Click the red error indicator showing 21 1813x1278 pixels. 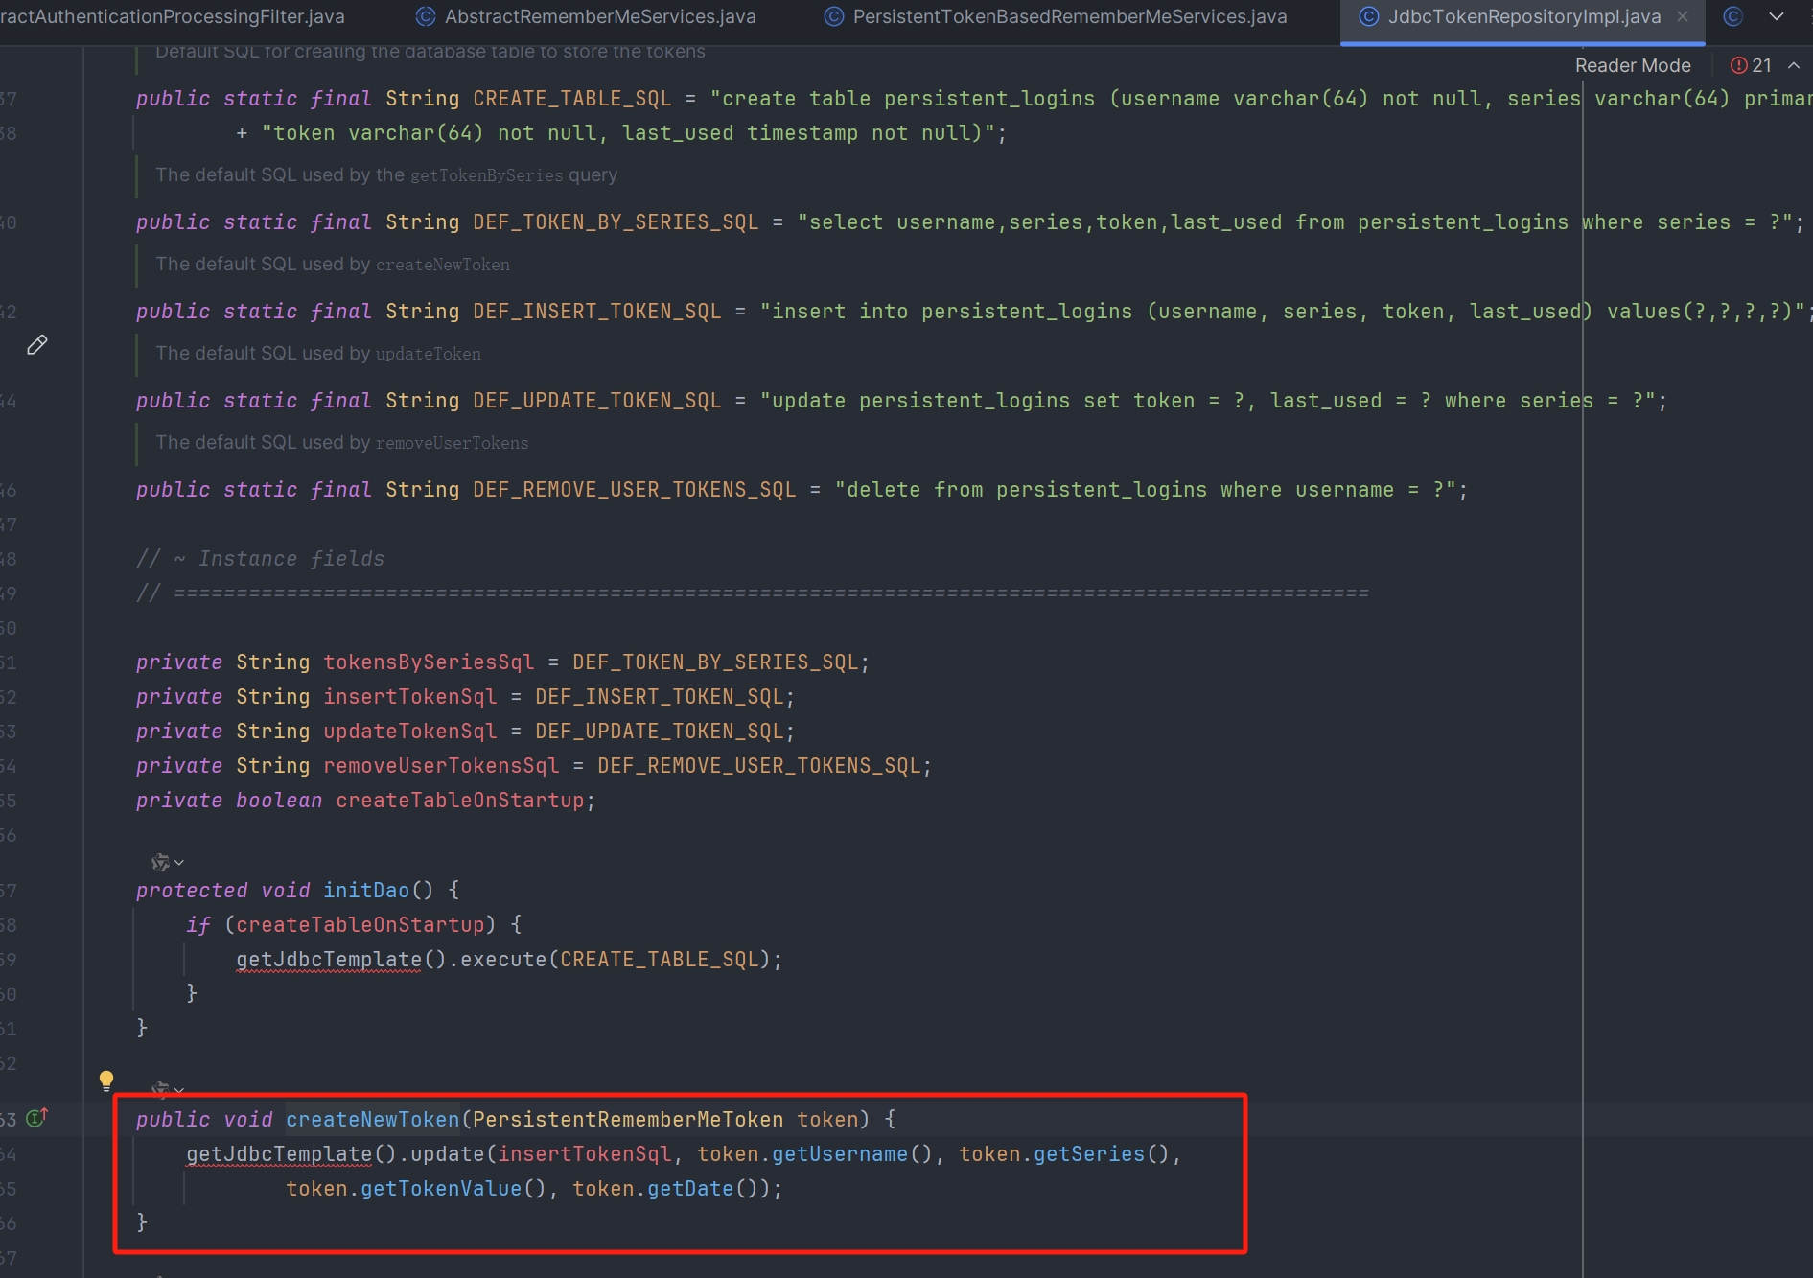[1750, 65]
